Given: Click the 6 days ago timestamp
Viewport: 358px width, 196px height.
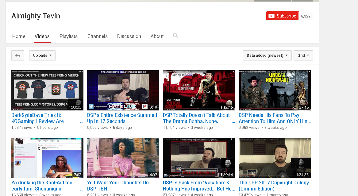Looking at the screenshot, I should [122, 128].
